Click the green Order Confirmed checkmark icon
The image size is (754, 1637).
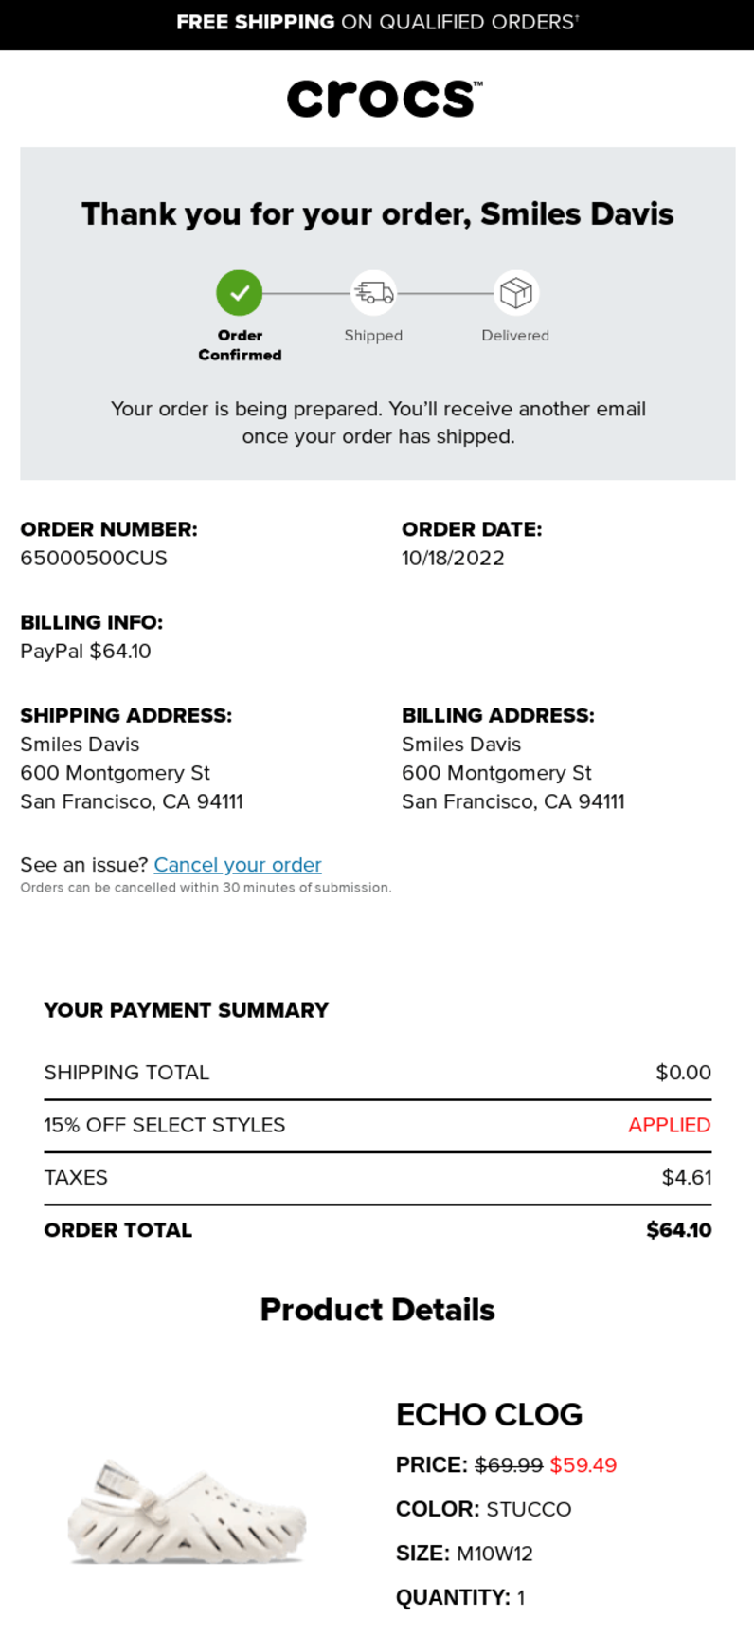coord(240,293)
